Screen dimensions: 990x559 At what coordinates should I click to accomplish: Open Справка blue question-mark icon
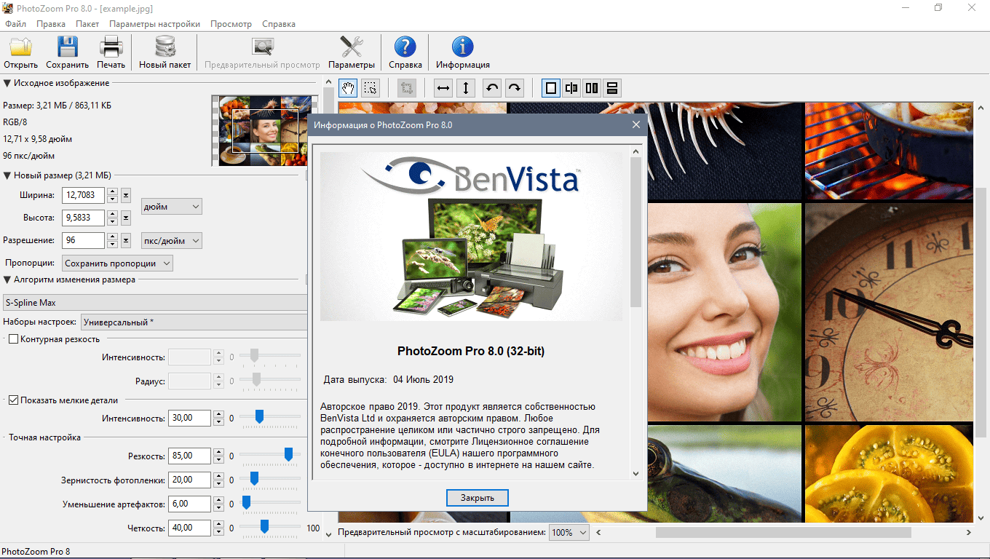click(405, 47)
